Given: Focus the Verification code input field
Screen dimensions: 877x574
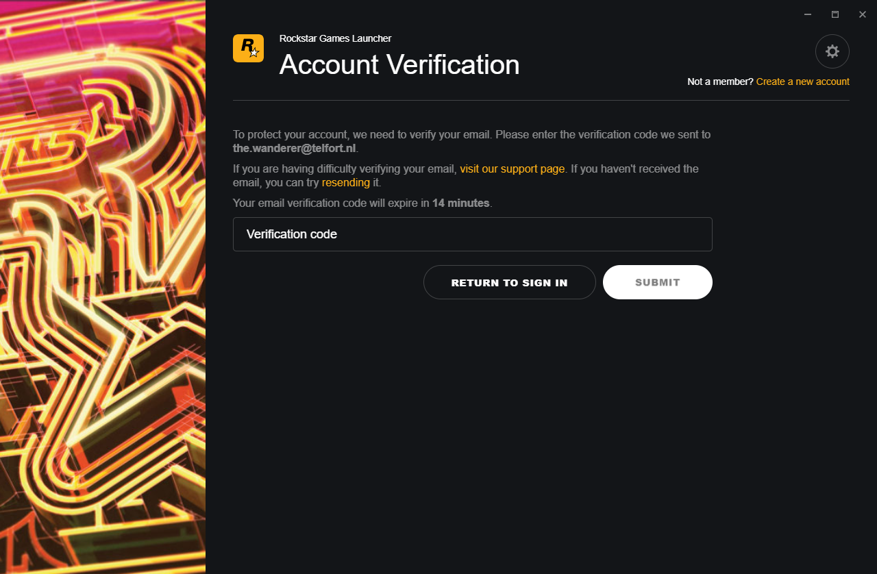Looking at the screenshot, I should coord(472,234).
